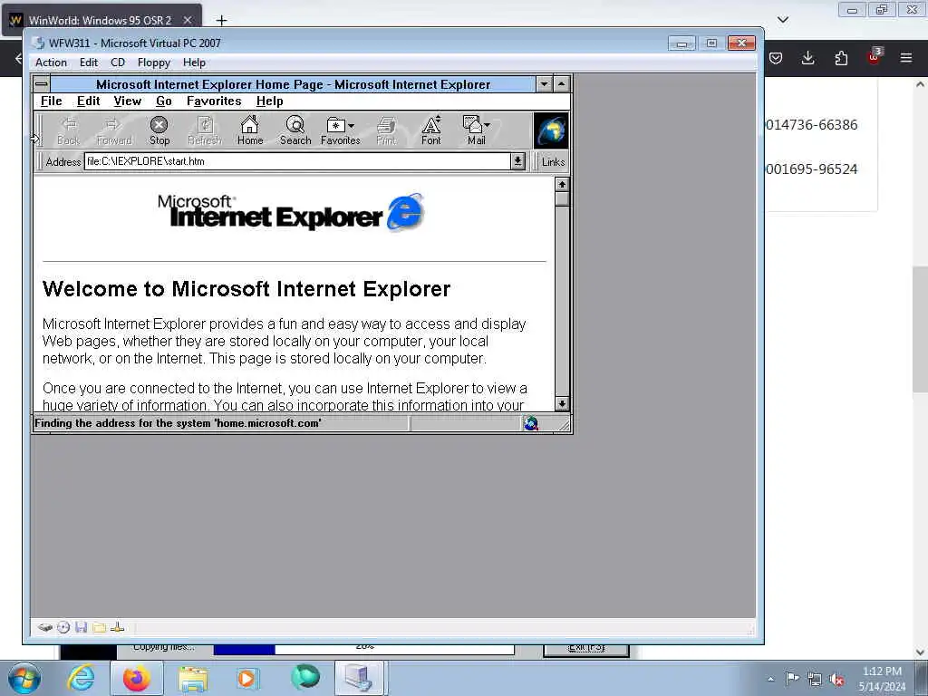This screenshot has height=696, width=928.
Task: Open Internet Explorer Go menu
Action: pyautogui.click(x=164, y=101)
